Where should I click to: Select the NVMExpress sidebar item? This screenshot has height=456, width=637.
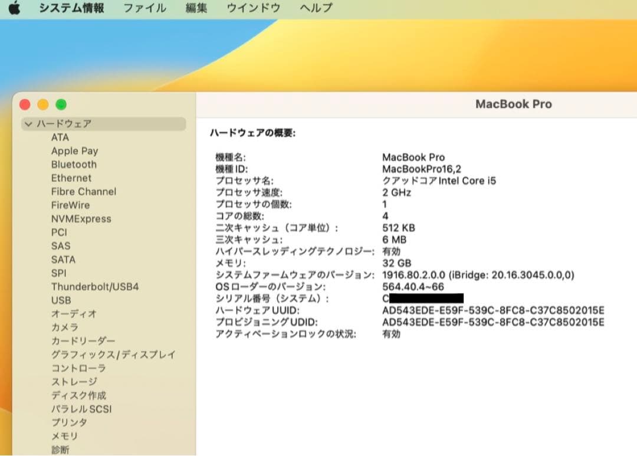[82, 218]
